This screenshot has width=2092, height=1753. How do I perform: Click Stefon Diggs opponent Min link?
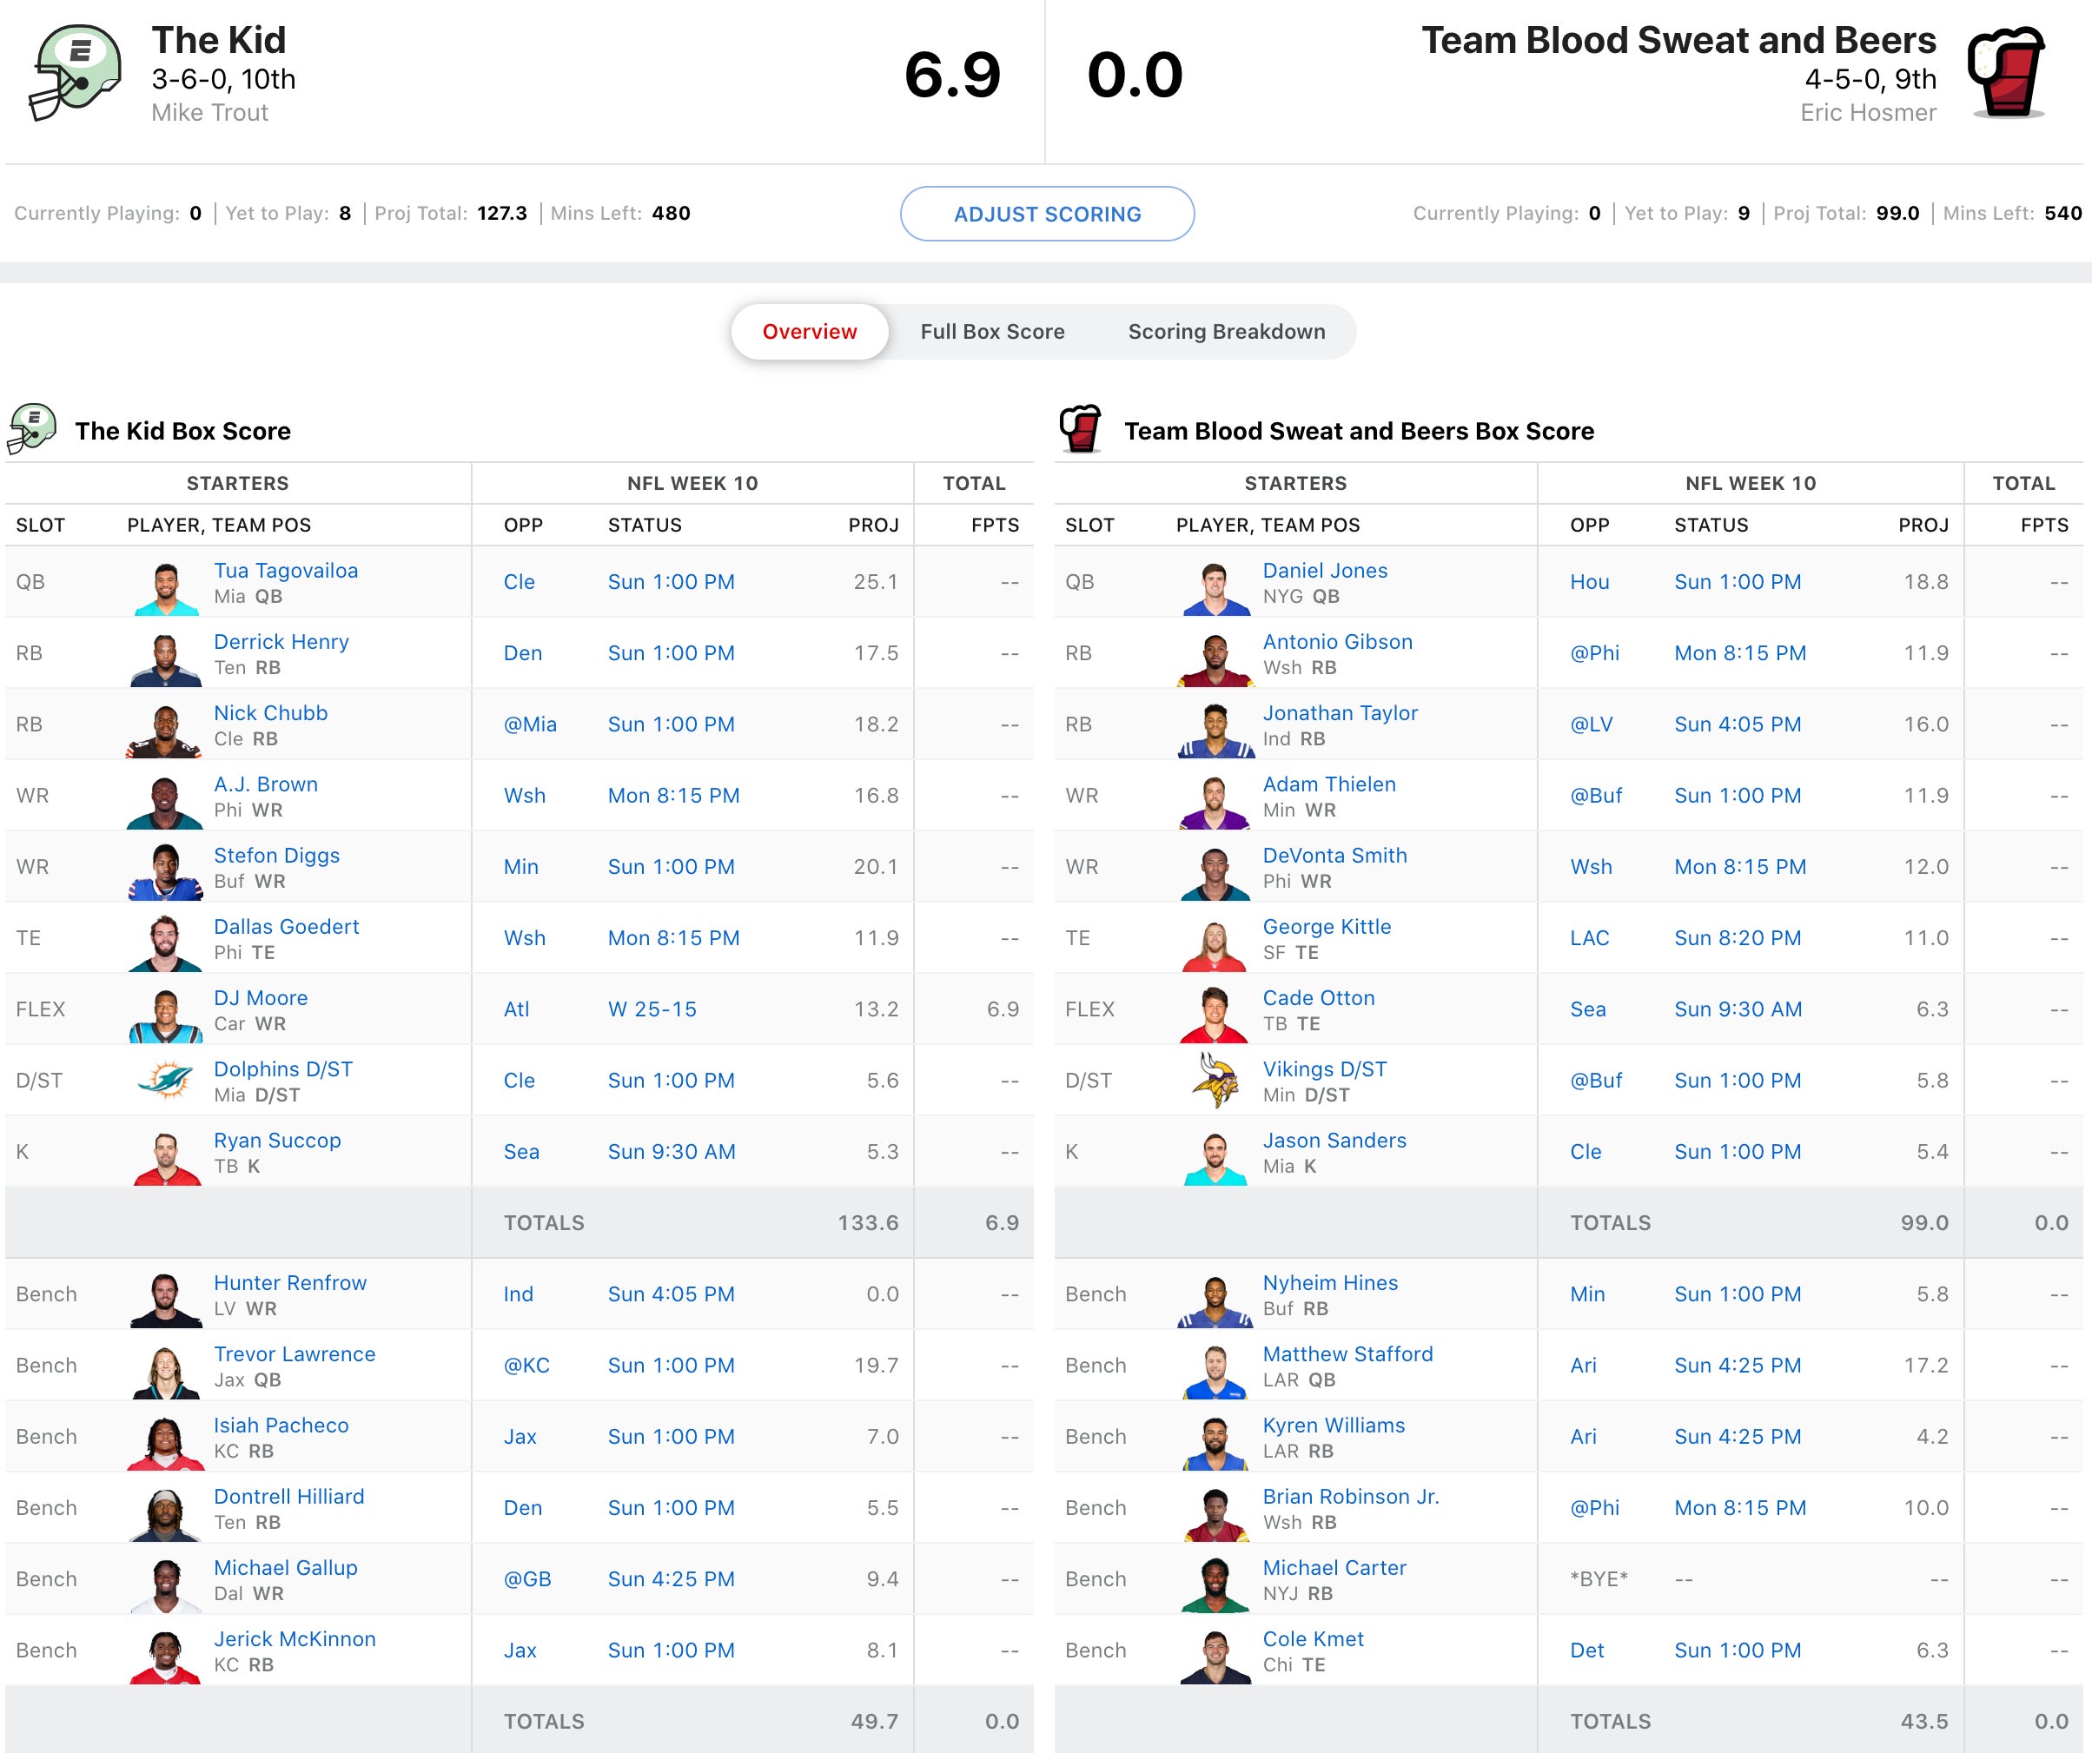[521, 867]
